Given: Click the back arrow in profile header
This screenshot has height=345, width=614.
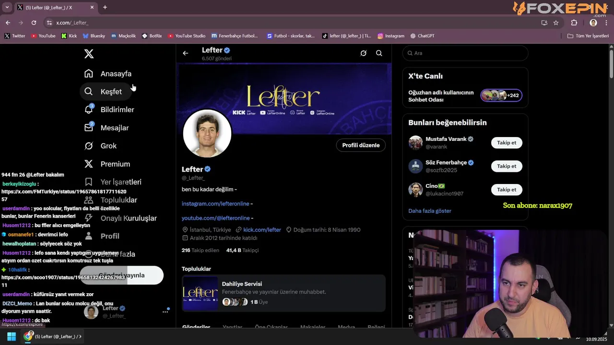Looking at the screenshot, I should (186, 53).
